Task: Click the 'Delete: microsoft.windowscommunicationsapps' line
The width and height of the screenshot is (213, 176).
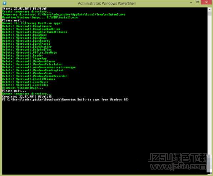Action: coord(39,67)
